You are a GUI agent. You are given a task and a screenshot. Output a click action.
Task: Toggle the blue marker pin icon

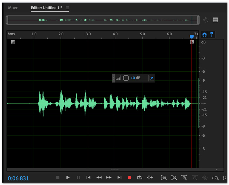tap(211, 35)
